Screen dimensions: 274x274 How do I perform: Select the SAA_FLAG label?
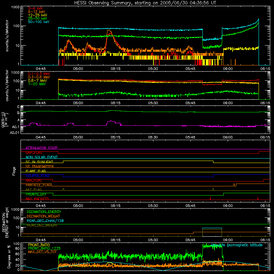pos(34,180)
